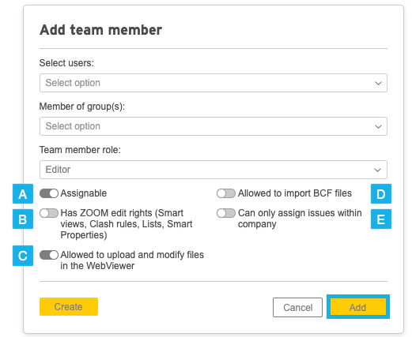This screenshot has height=337, width=412.
Task: Toggle Can only assign issues within company
Action: tap(226, 213)
